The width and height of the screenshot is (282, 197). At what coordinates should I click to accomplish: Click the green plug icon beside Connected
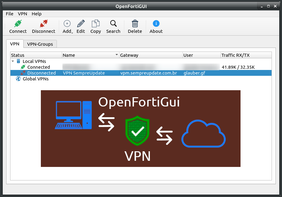pos(23,67)
